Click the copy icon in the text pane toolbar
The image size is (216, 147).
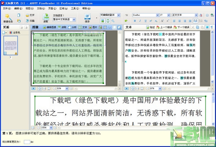coord(198,27)
